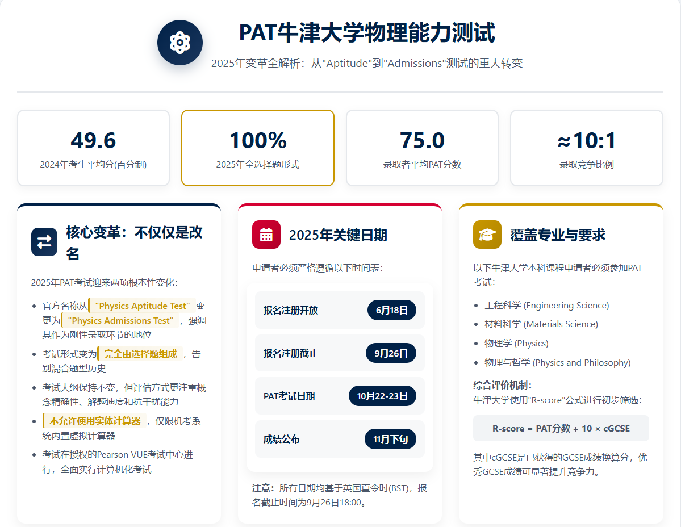Click the 完全由选择题组成 highlighted tag

click(140, 354)
